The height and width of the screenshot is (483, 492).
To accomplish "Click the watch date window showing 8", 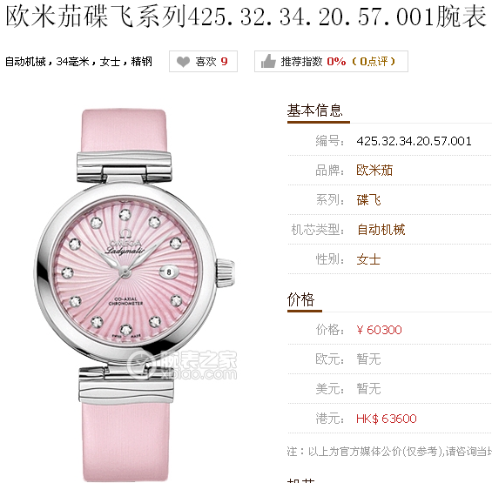I will tap(169, 272).
